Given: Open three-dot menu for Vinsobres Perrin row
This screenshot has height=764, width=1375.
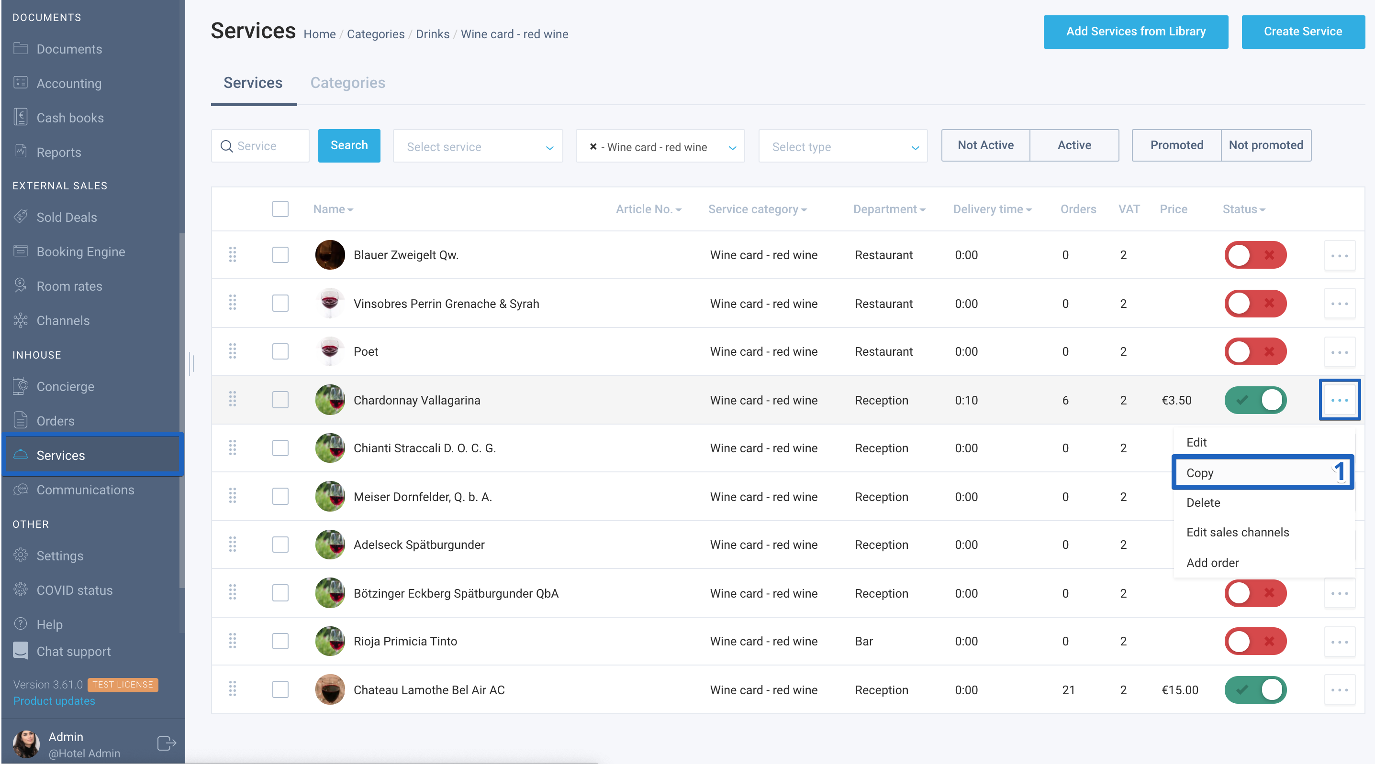Looking at the screenshot, I should pos(1339,304).
